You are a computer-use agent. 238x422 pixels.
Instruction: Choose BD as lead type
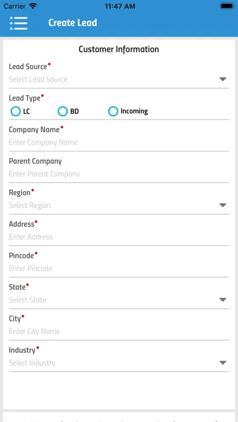point(63,111)
